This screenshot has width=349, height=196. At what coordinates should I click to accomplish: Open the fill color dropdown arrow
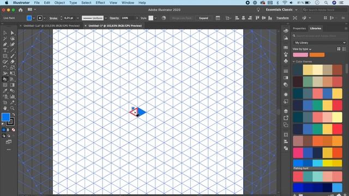(x=34, y=18)
